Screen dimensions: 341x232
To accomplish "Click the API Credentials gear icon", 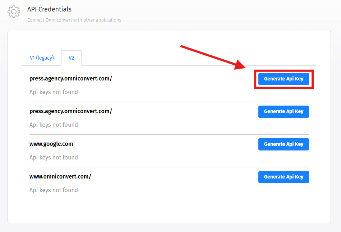I will tap(14, 12).
